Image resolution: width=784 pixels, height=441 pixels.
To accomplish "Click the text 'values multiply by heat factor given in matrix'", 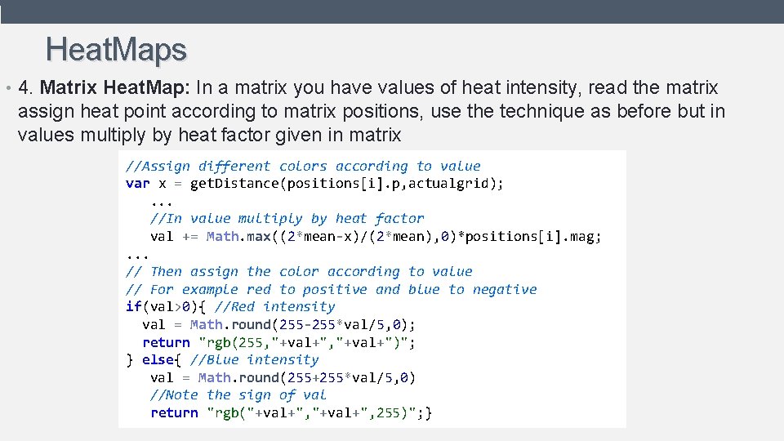I will 209,135.
